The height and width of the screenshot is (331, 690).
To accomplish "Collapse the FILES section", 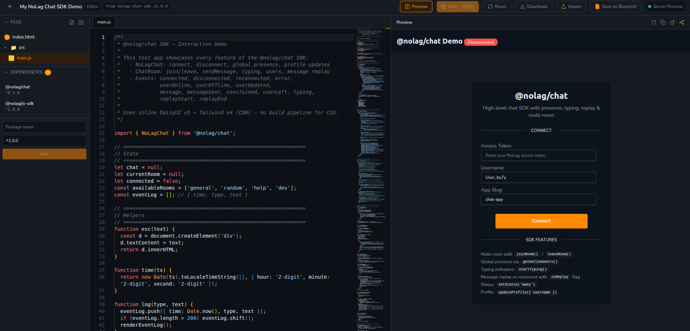I will click(6, 22).
